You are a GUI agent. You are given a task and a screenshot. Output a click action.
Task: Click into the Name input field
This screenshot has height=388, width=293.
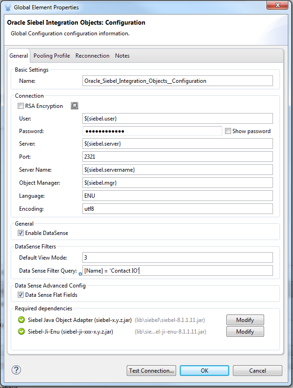click(x=177, y=81)
